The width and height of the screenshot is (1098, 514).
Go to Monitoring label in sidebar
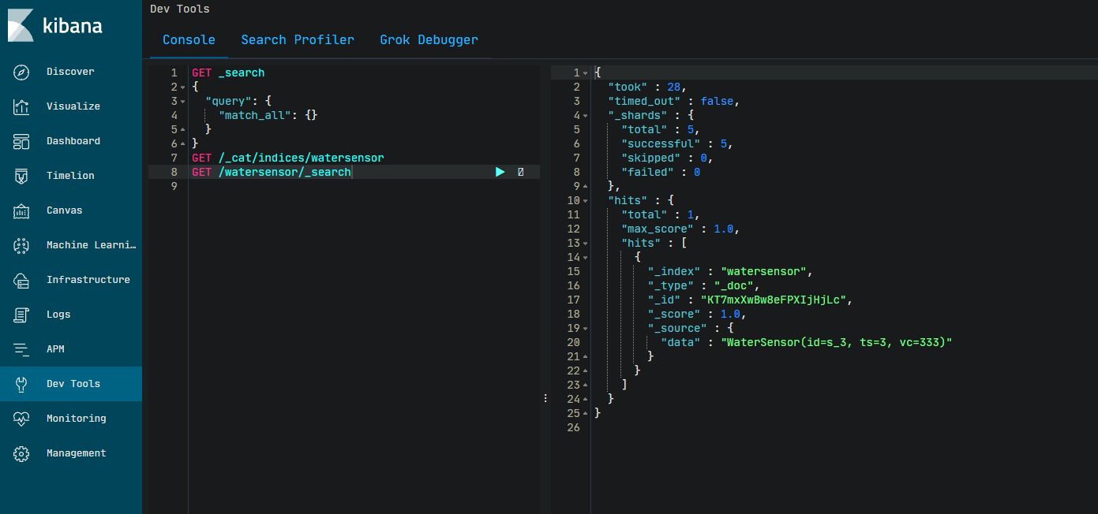pyautogui.click(x=77, y=419)
